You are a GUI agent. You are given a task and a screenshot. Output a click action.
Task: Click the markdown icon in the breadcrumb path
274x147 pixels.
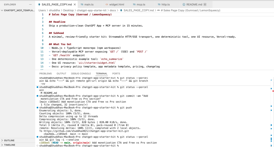tap(121, 10)
